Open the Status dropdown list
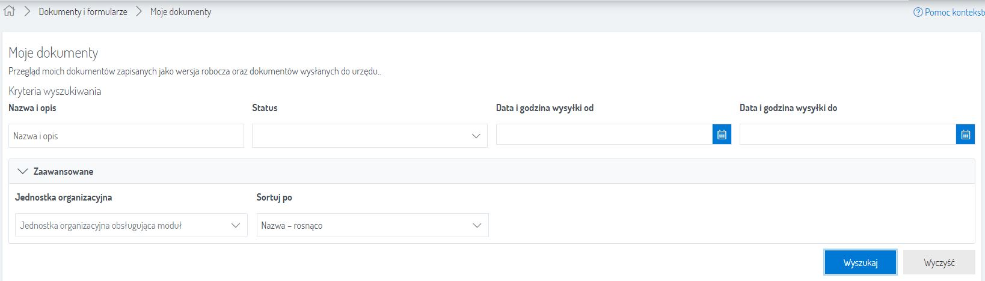985x281 pixels. click(361, 136)
